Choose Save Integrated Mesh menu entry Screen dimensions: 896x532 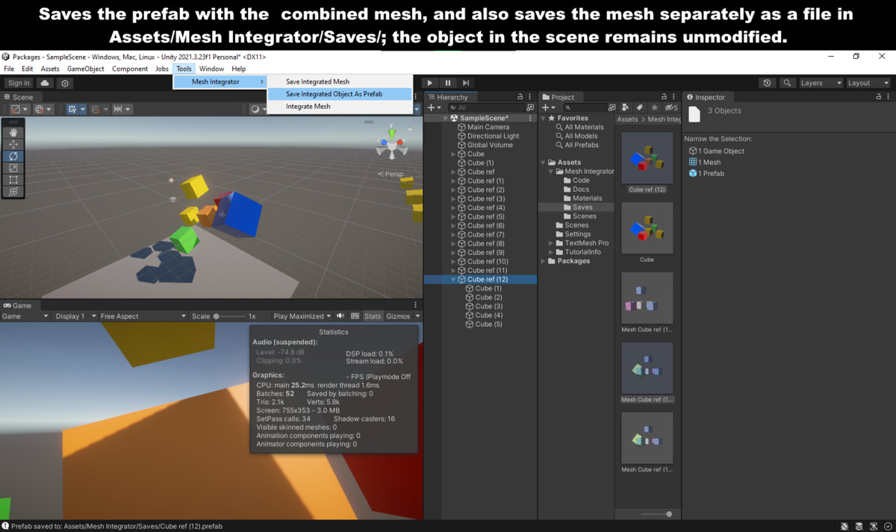(x=340, y=81)
